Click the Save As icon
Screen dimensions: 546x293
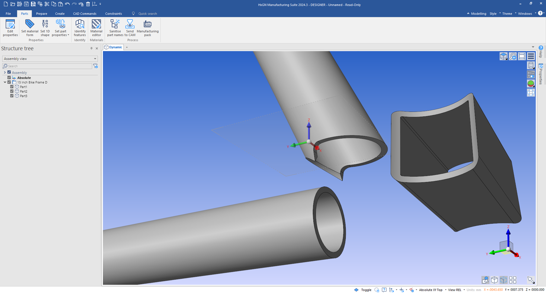[33, 4]
